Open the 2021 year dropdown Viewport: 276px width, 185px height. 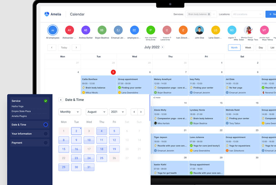coord(118,112)
